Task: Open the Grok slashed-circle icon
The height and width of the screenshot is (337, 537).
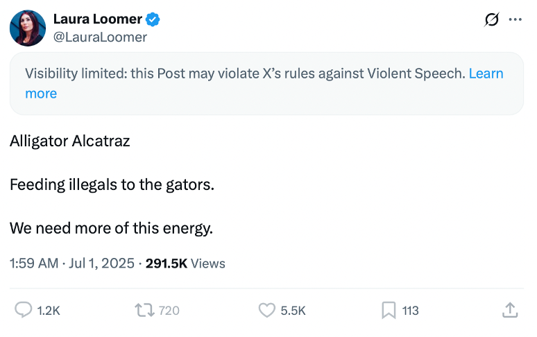Action: 492,20
